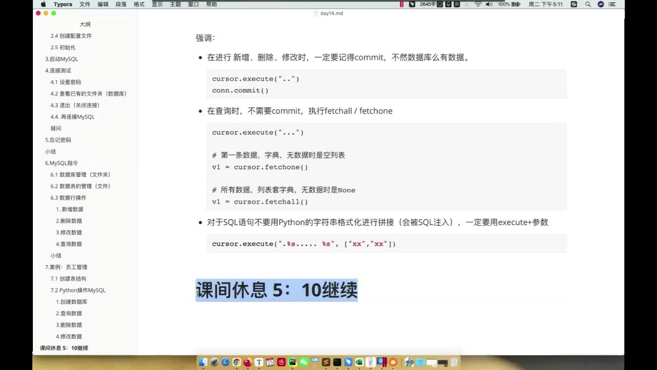This screenshot has width=657, height=370.
Task: Click inside the conn.commit() code block
Action: click(x=387, y=84)
